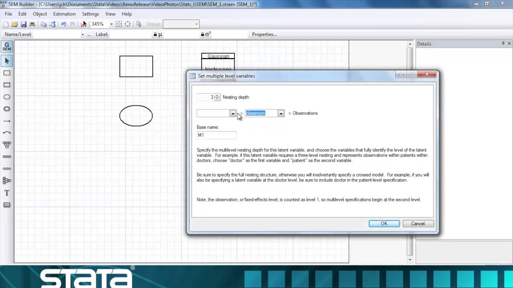Copy selection with the Copy icon
The image size is (513, 288).
coord(43,24)
